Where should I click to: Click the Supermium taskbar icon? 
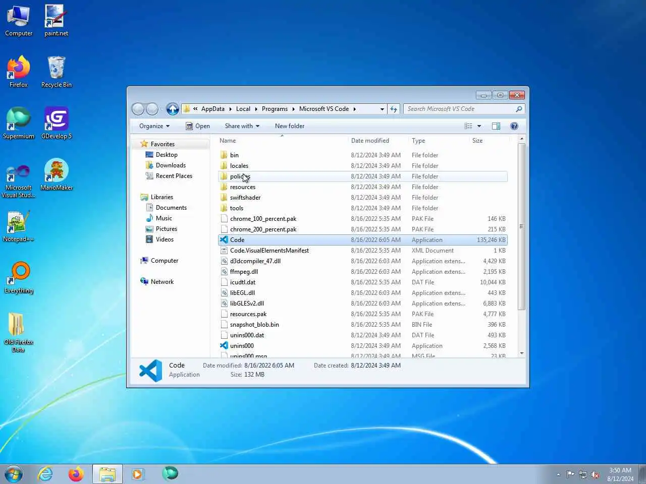click(170, 473)
